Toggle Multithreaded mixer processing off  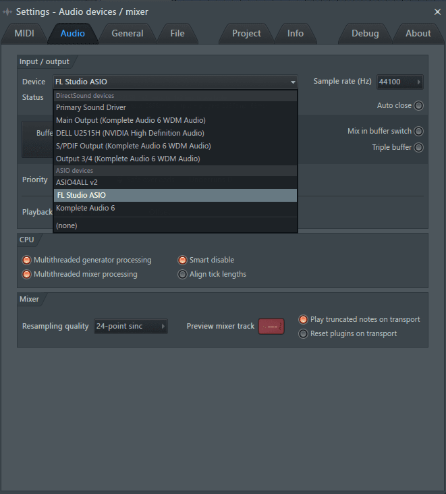[26, 275]
